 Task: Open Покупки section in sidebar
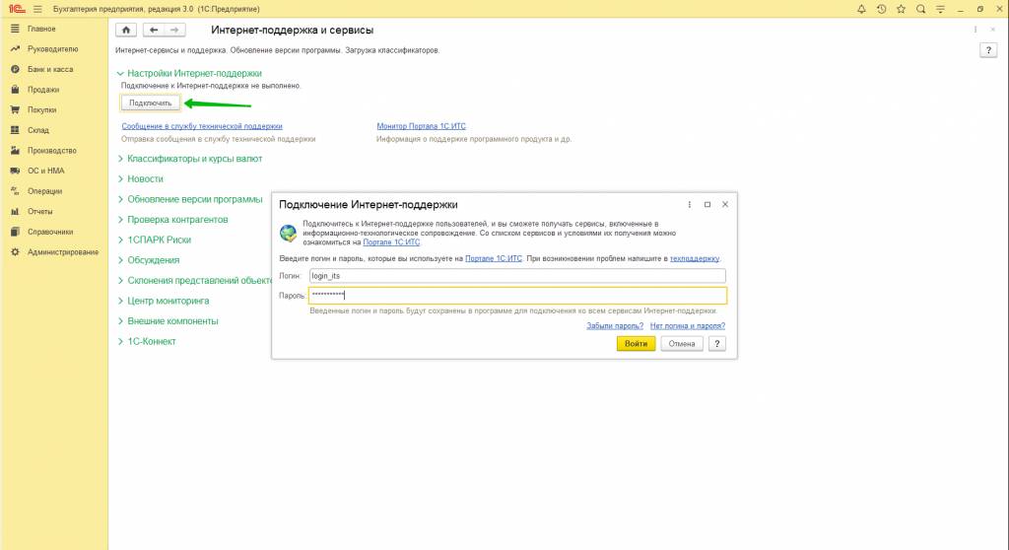pyautogui.click(x=41, y=110)
